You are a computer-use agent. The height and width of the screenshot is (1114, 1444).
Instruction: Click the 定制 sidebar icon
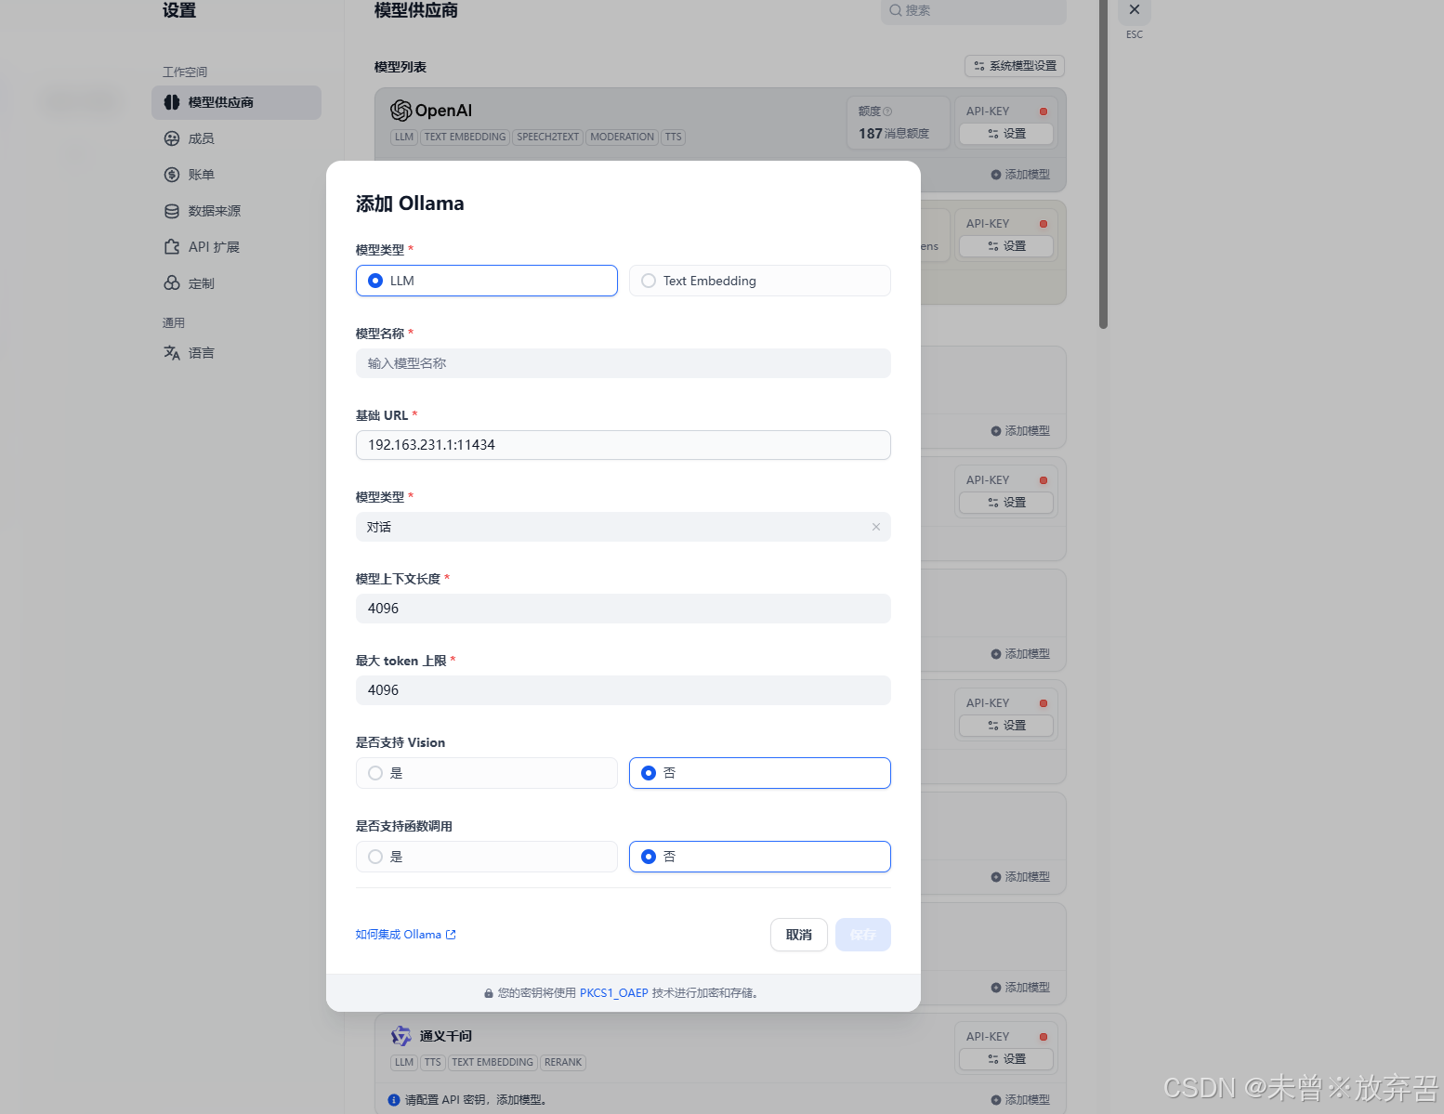coord(172,283)
